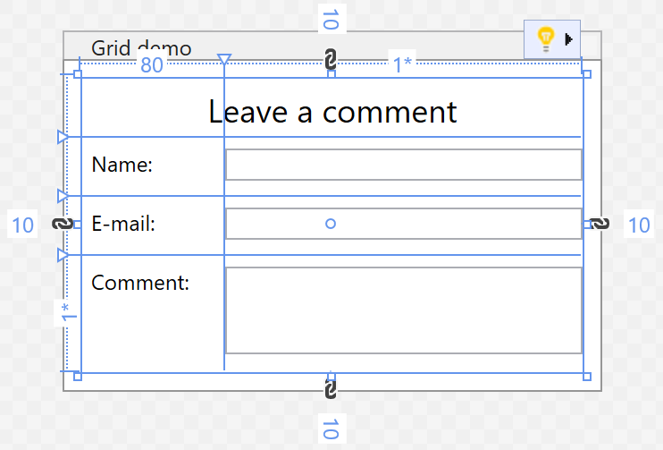The height and width of the screenshot is (450, 663).
Task: Click the lightbulb quick actions icon
Action: click(545, 38)
